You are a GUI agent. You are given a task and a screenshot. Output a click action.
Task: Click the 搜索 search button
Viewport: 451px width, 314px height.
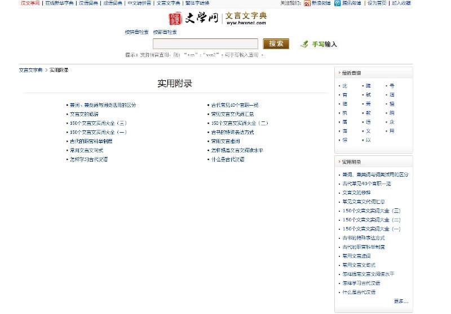[276, 44]
